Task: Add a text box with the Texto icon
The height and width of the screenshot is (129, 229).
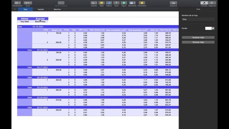Action: pyautogui.click(x=116, y=3)
